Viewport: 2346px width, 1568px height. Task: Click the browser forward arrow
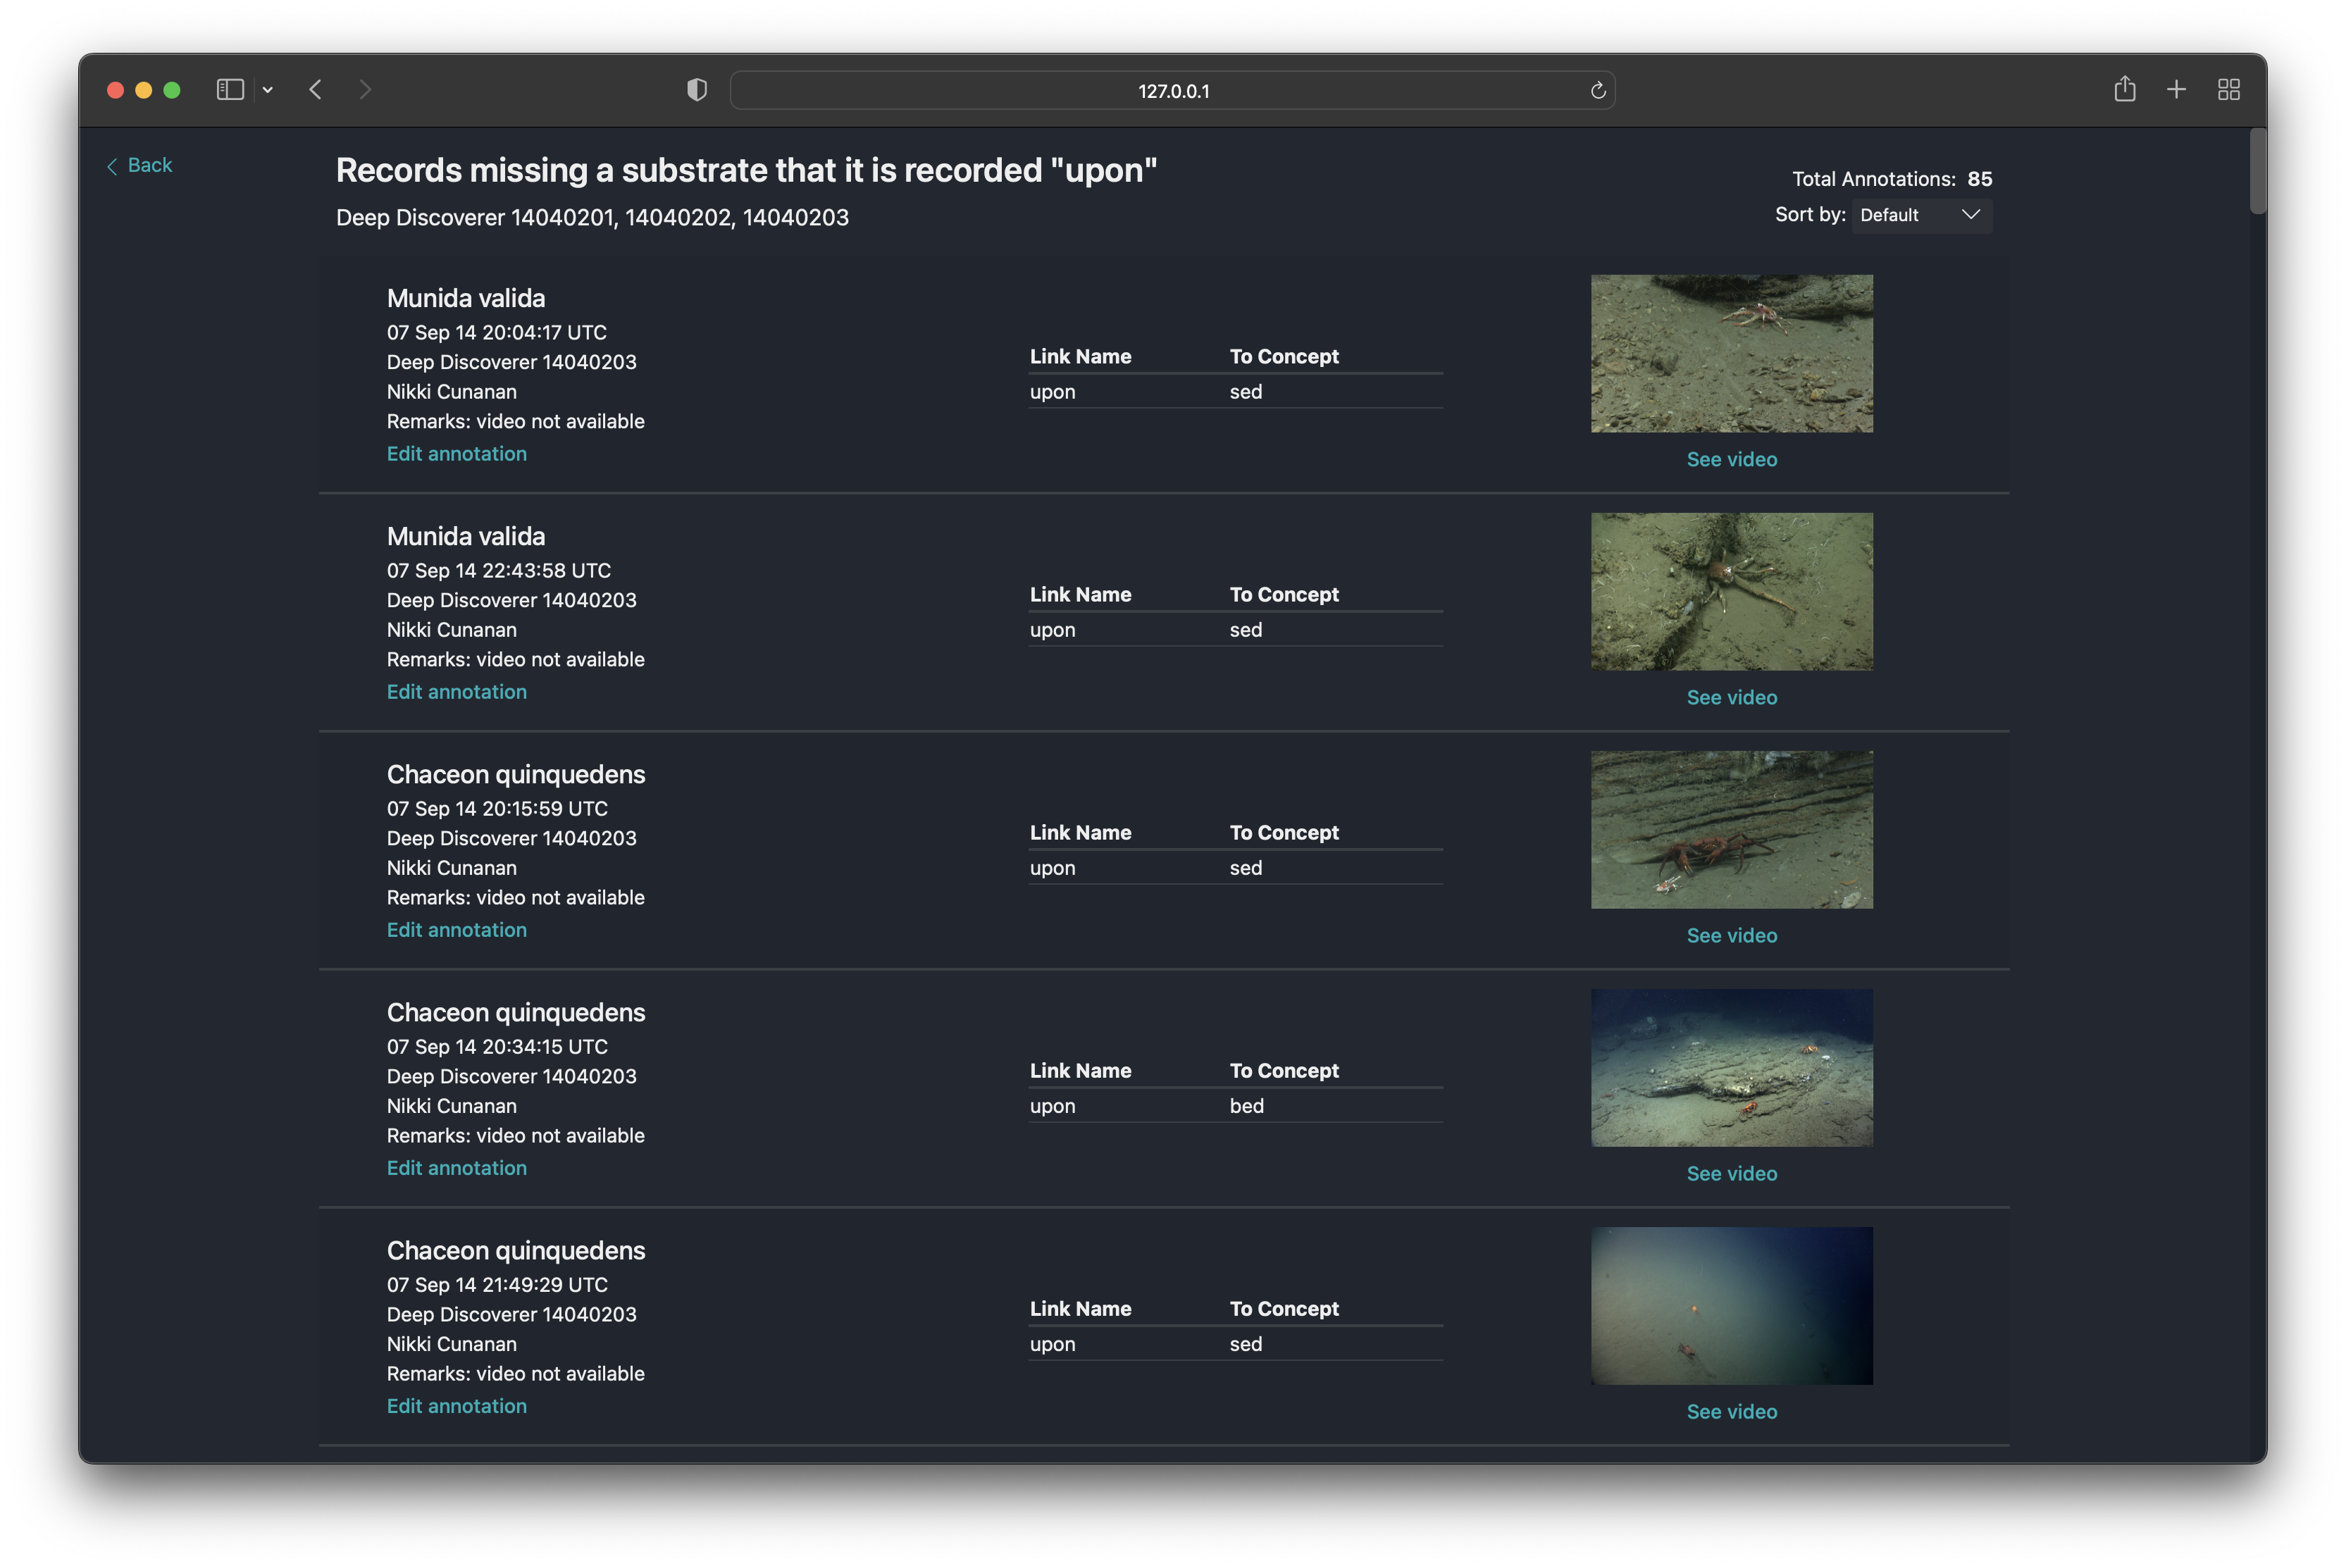point(365,90)
